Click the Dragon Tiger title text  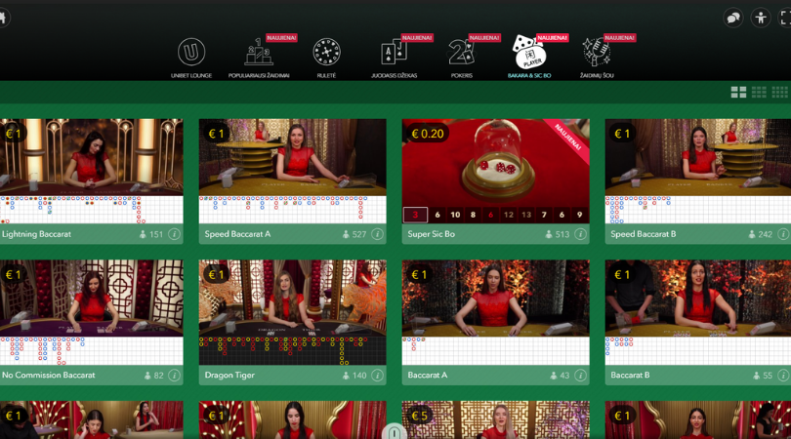[229, 376]
